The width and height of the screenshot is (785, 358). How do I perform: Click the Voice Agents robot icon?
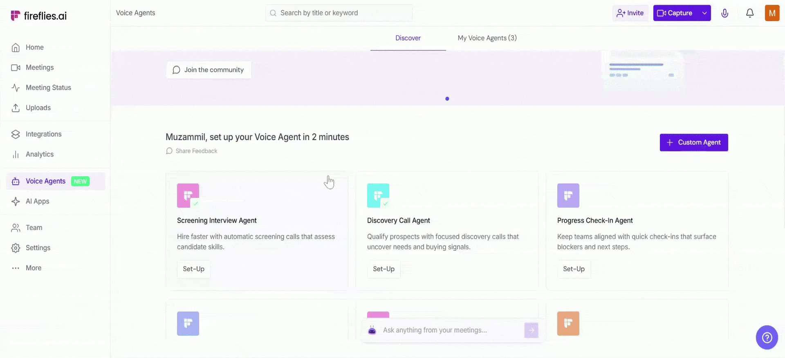coord(16,181)
